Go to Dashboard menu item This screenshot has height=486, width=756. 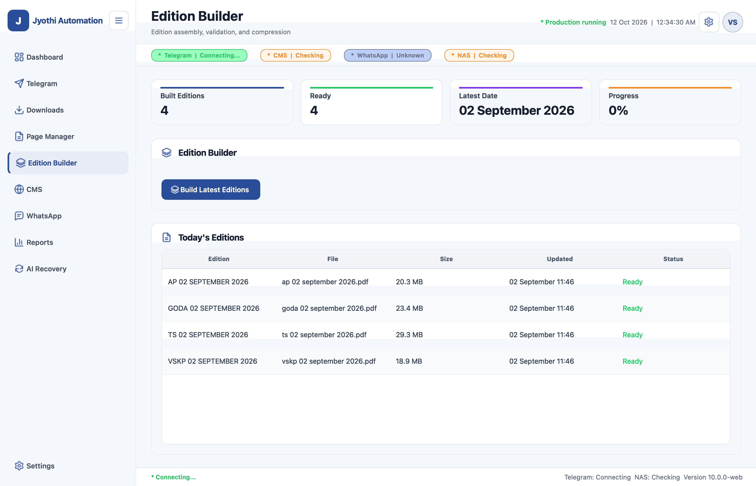(x=68, y=57)
